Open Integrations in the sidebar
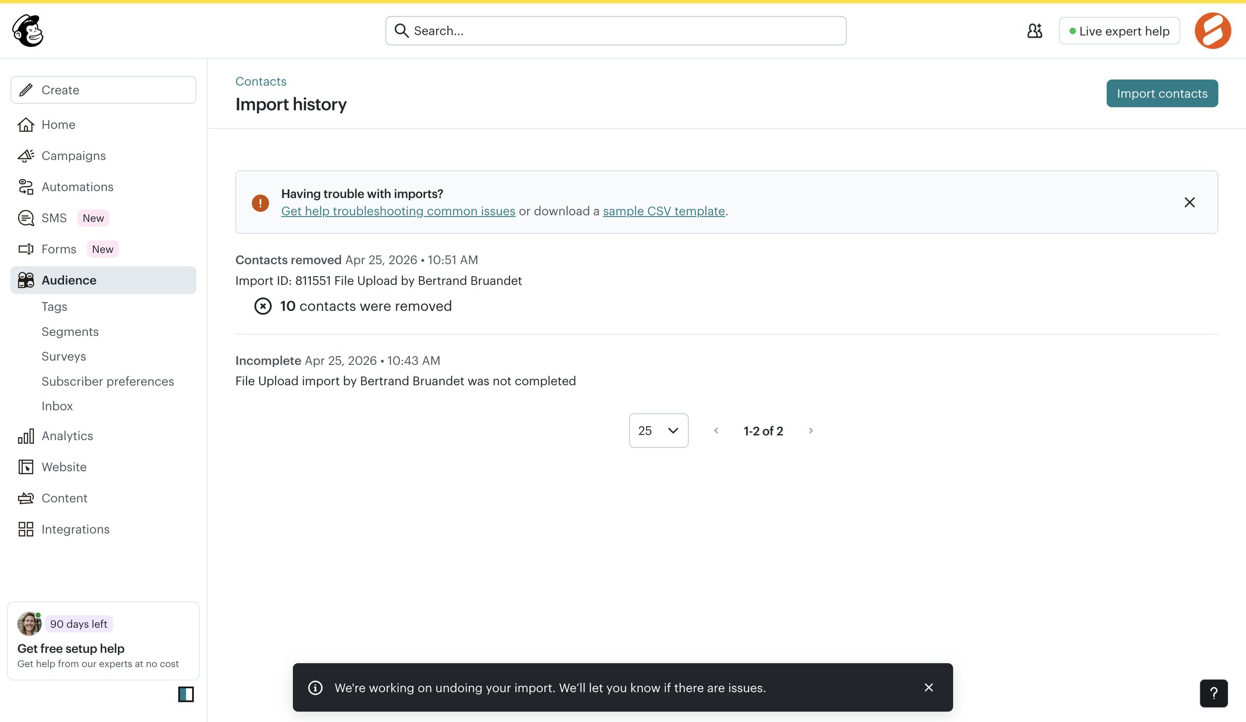Image resolution: width=1246 pixels, height=722 pixels. 103,529
